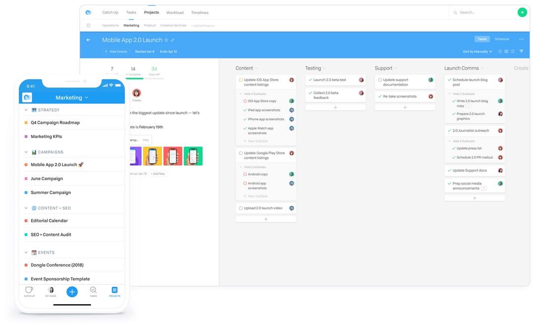Tap the My Tasks avatar icon on phone
537x326 pixels.
[51, 290]
